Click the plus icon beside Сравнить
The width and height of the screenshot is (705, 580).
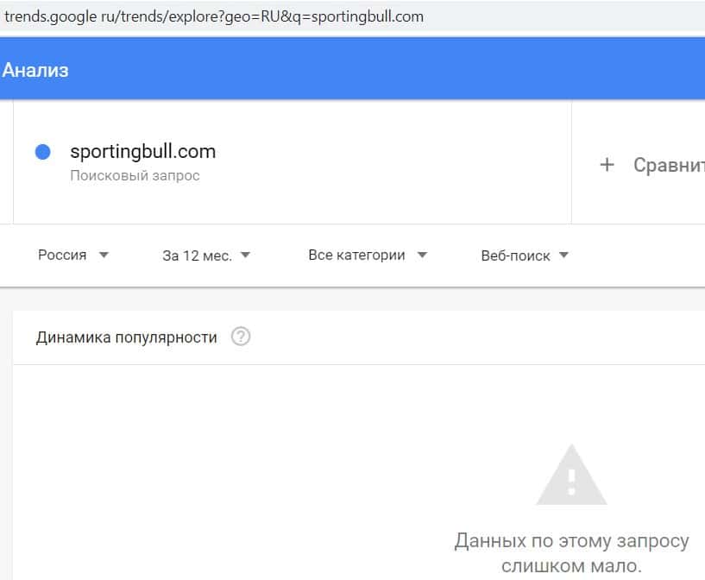[x=607, y=165]
